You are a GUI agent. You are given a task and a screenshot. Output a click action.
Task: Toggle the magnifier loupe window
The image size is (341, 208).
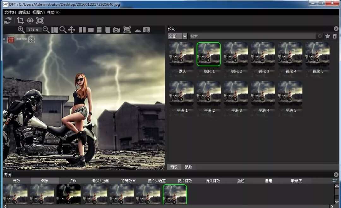tap(147, 30)
